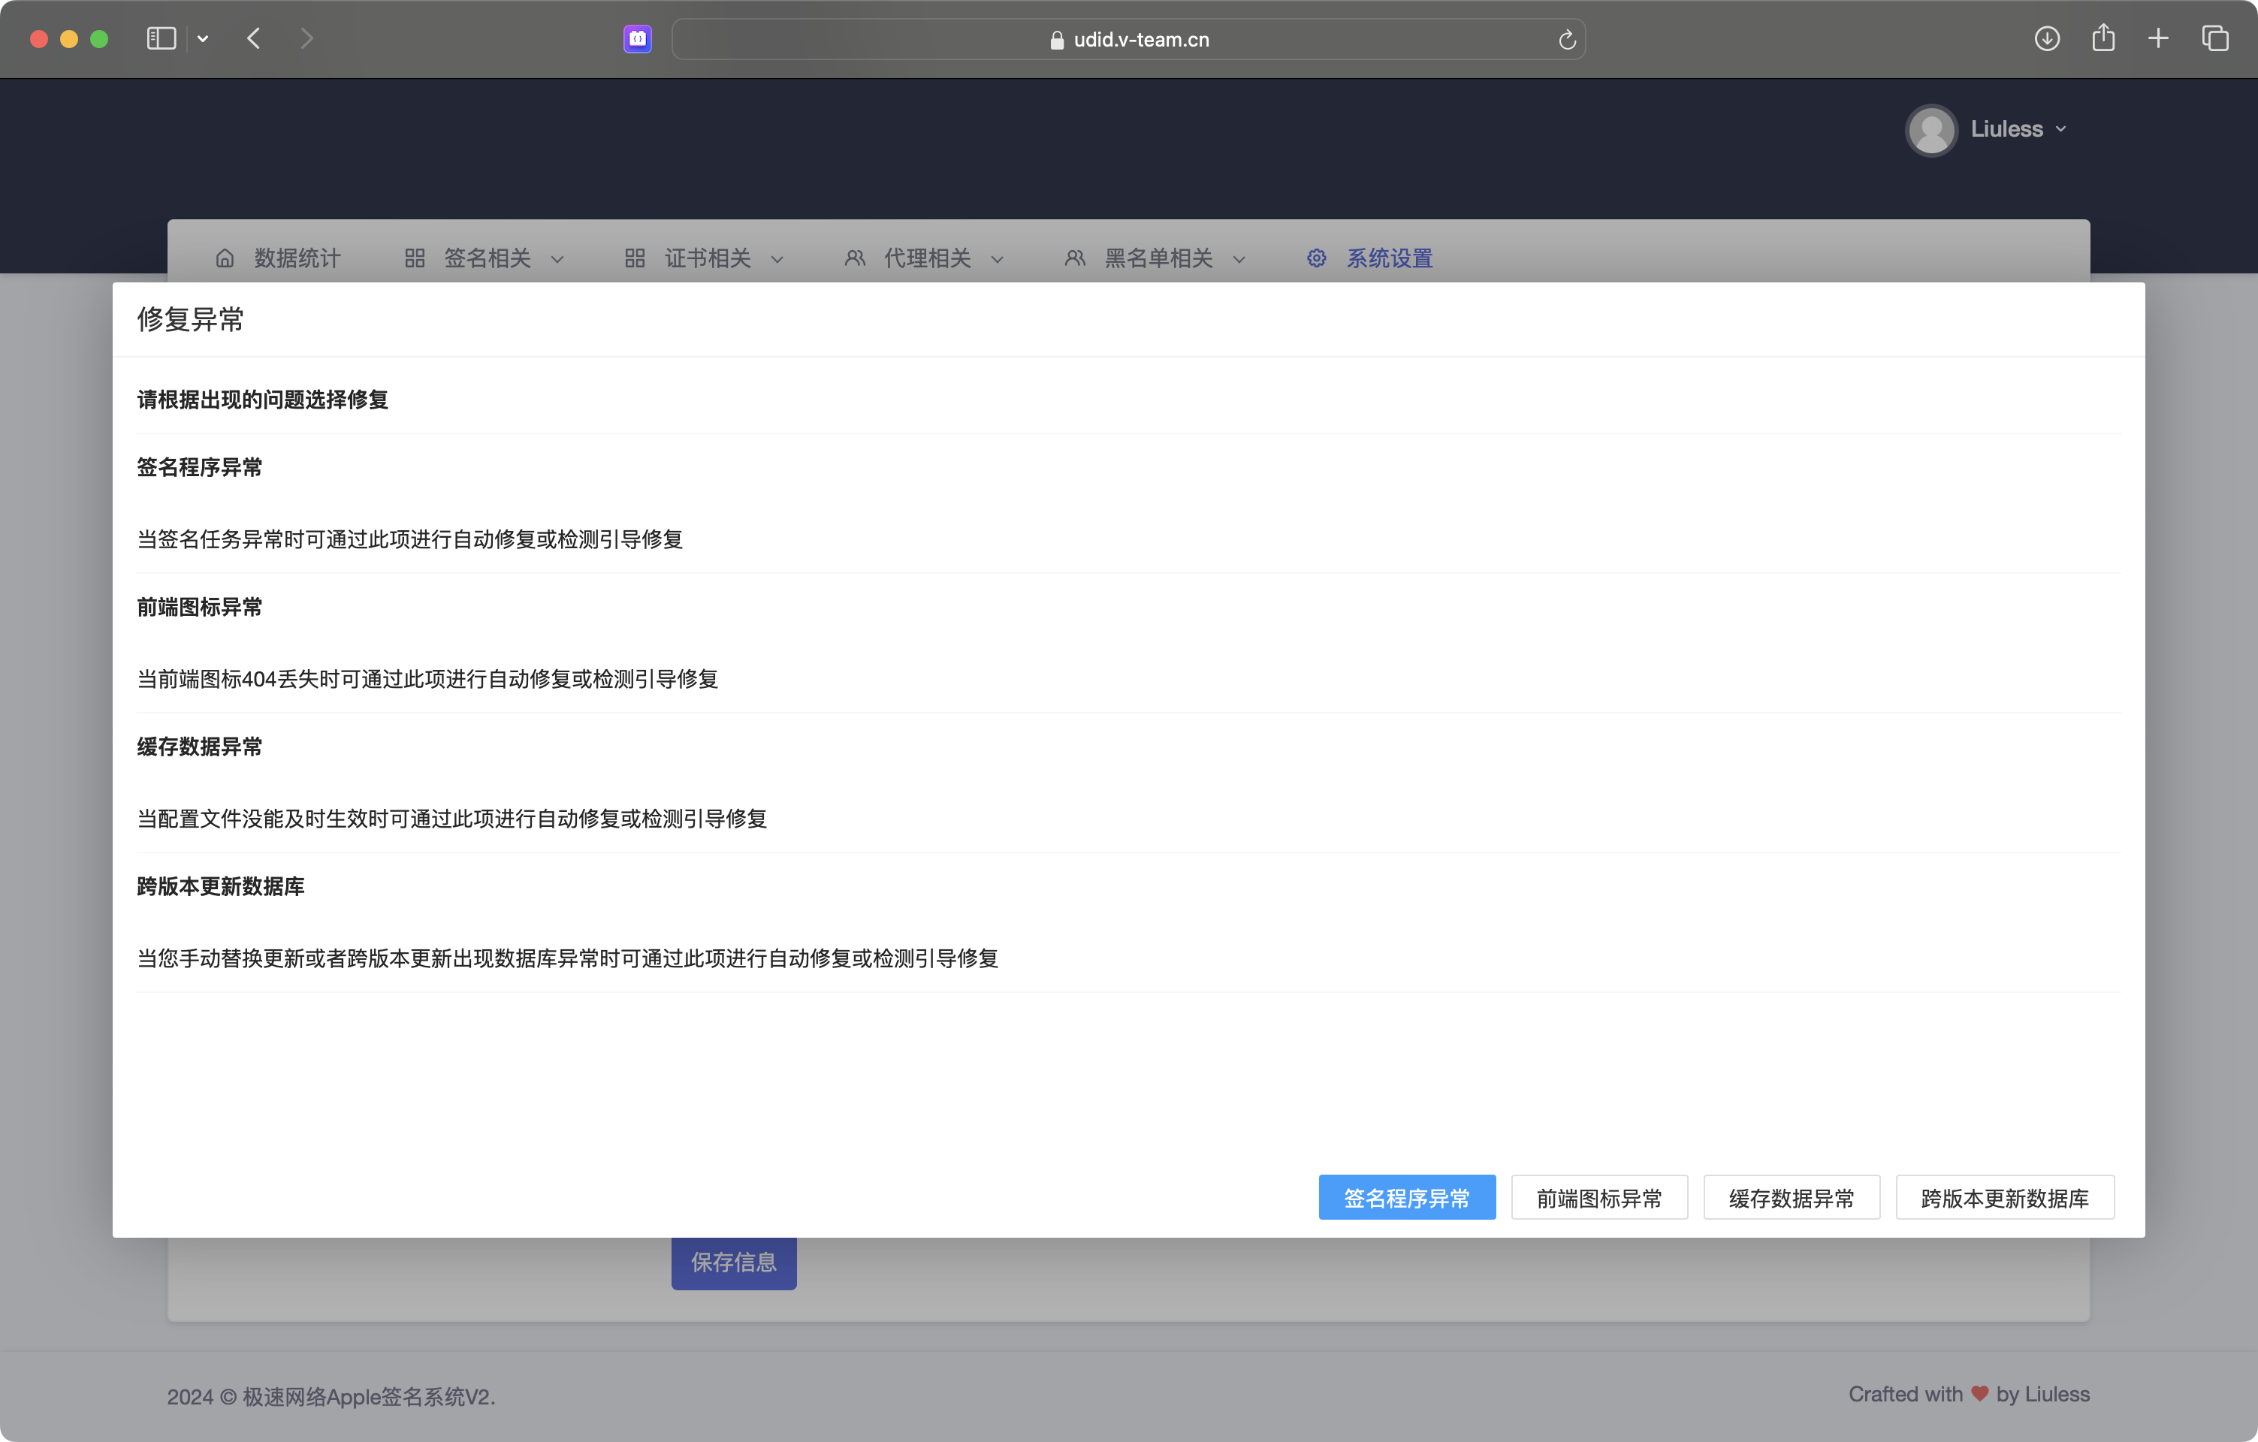Click description starting 当前端图标404丢失时
The height and width of the screenshot is (1442, 2258).
pos(427,679)
